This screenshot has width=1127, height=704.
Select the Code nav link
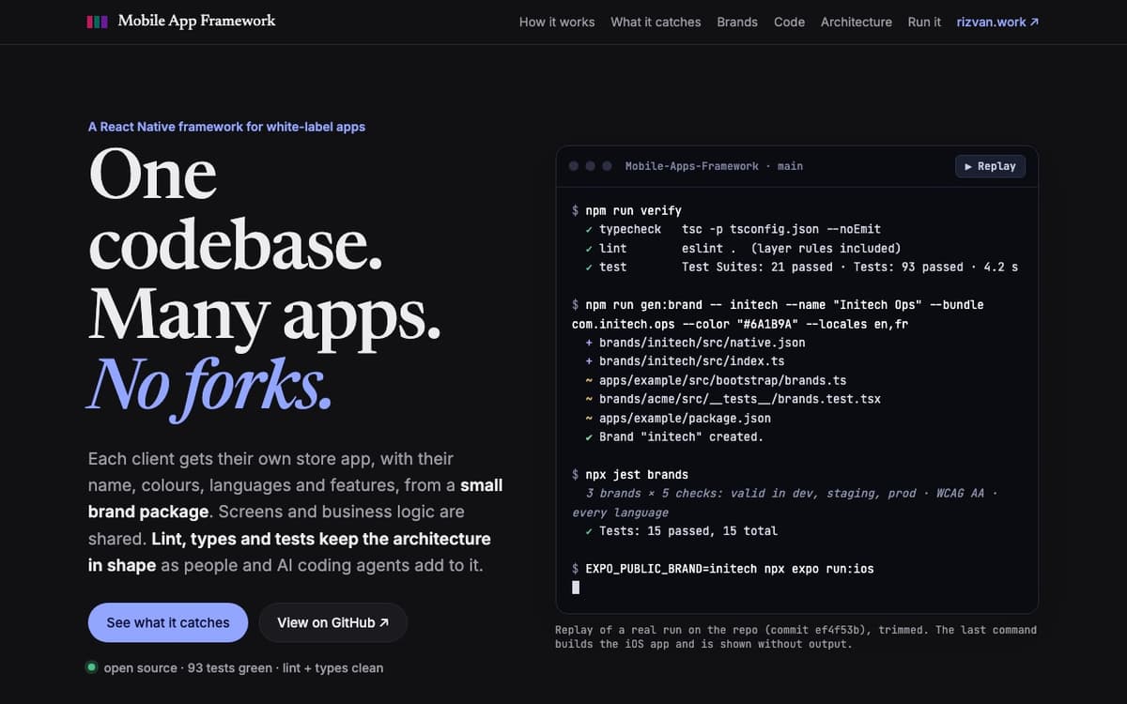(x=789, y=22)
